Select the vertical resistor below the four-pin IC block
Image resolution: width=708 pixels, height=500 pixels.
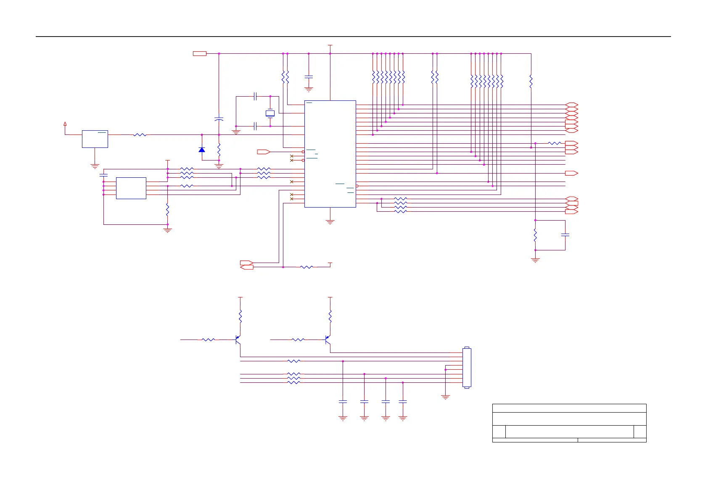pos(167,209)
